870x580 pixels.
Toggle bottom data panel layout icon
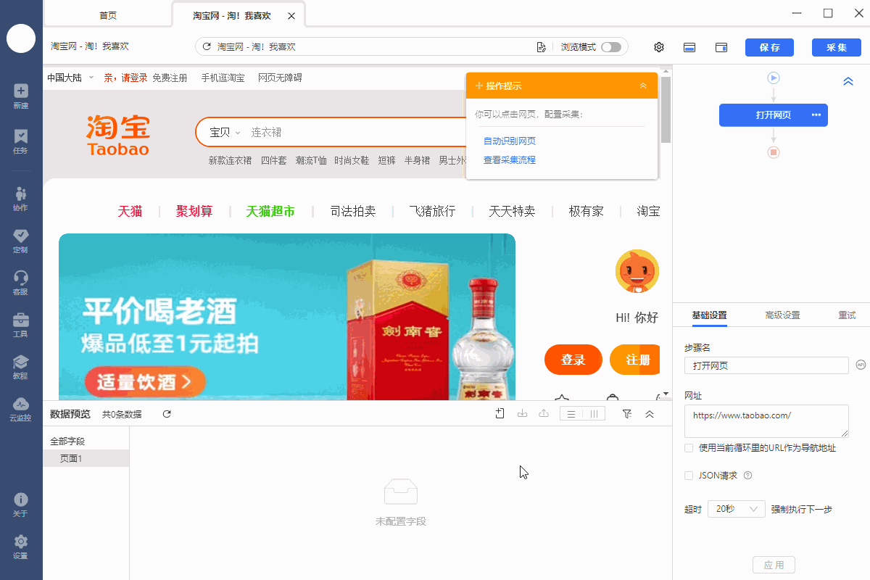[x=690, y=47]
